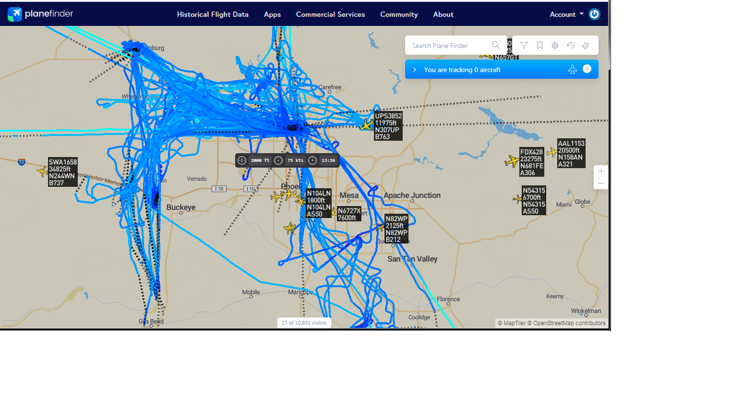Open the Apps menu
The height and width of the screenshot is (414, 743).
[x=272, y=14]
